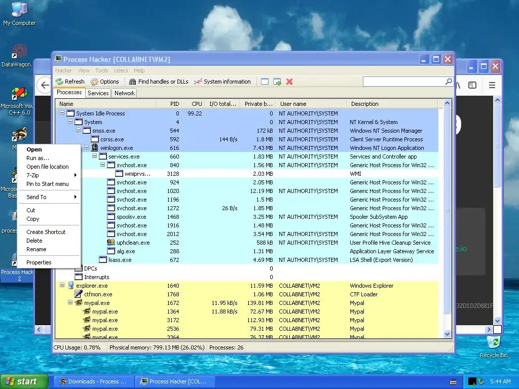Select the csrss.exe process icon
519x389 pixels.
coord(95,139)
